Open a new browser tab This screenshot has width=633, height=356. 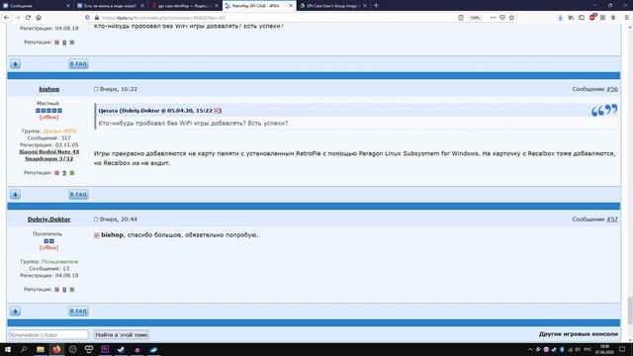(376, 5)
